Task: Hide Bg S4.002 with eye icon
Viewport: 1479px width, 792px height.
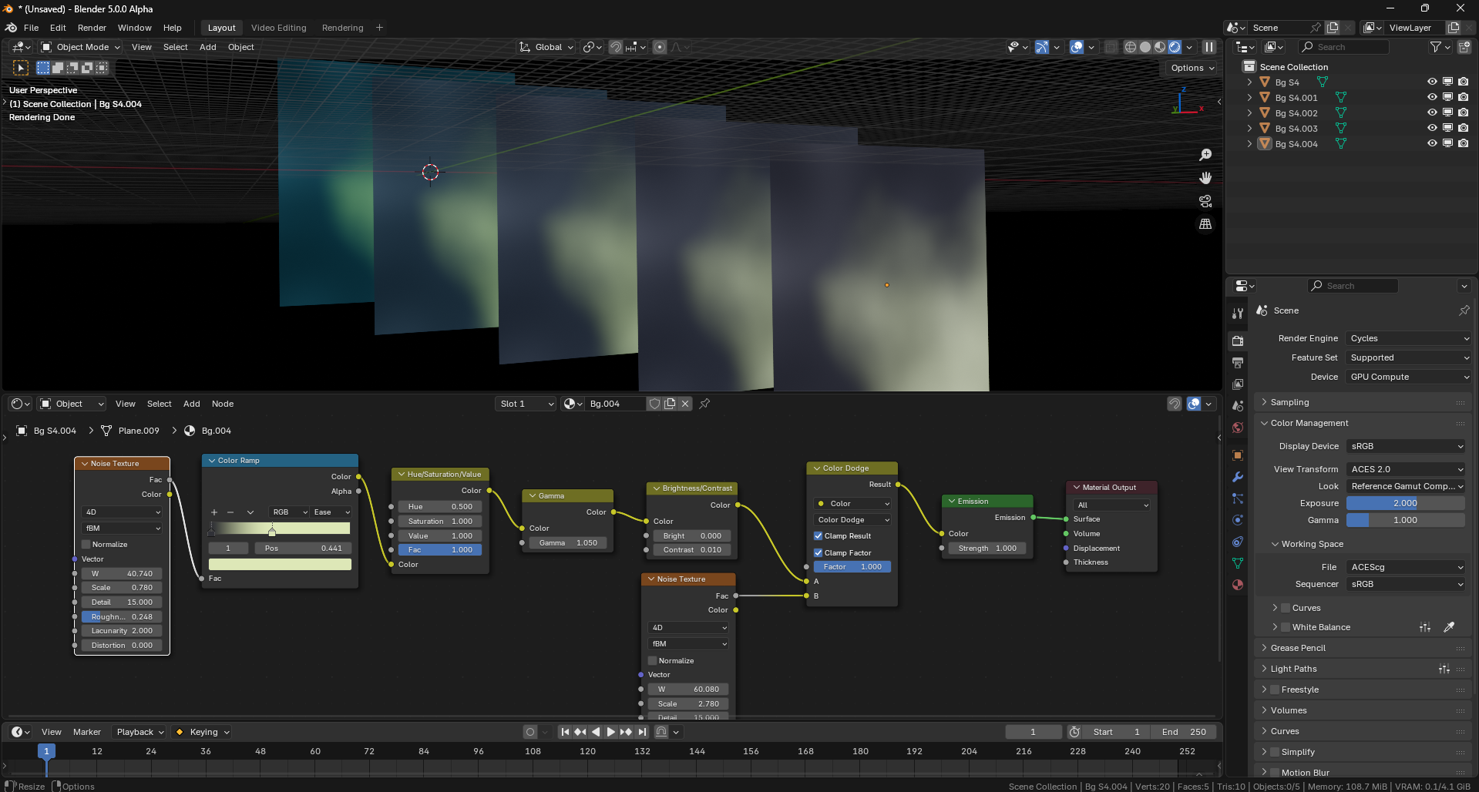Action: click(1432, 112)
